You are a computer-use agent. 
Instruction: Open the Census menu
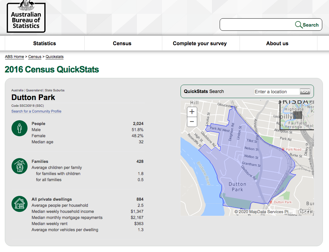pyautogui.click(x=122, y=43)
